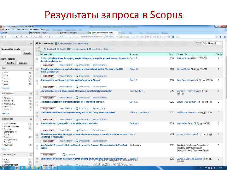
Task: Collapse the Subject Area filter section
Action: tap(31, 119)
